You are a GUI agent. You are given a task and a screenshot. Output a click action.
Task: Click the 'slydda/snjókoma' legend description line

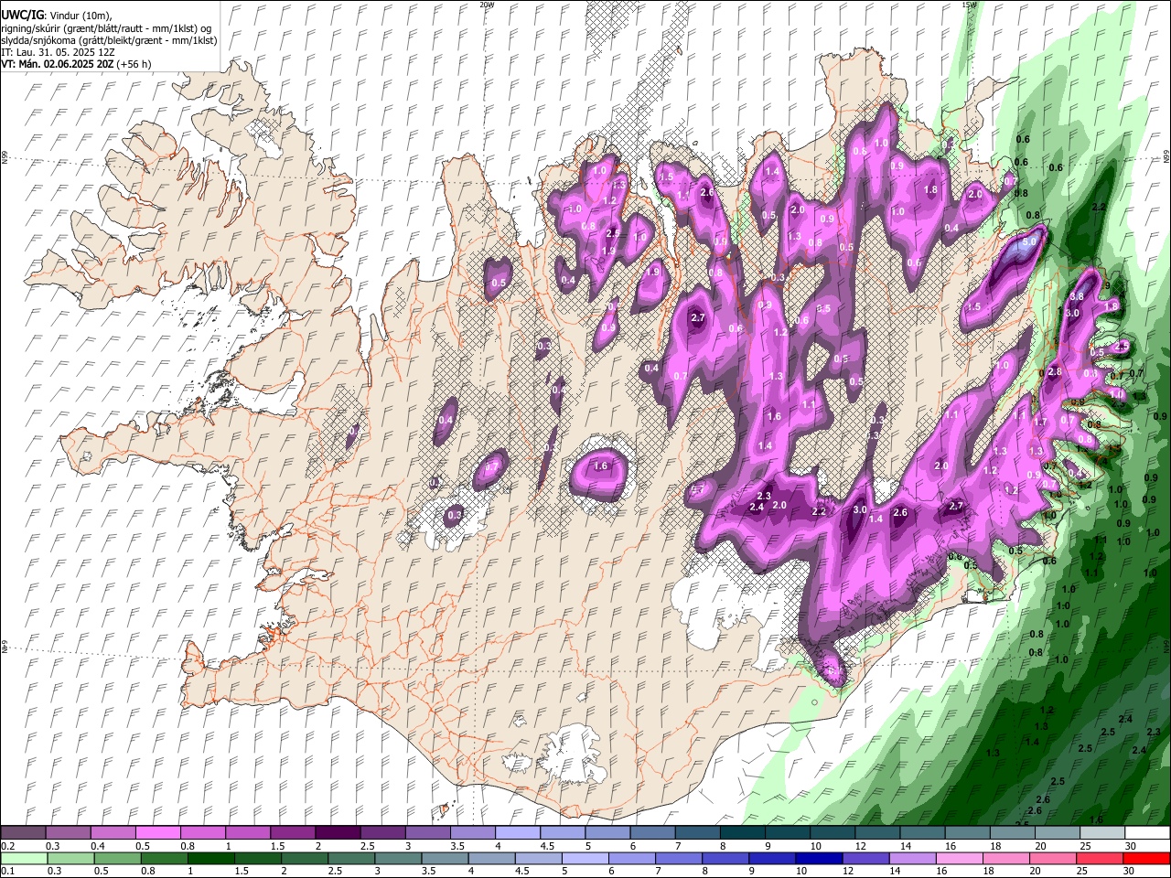109,40
